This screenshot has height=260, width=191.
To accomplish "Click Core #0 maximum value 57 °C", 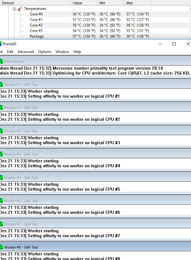I will click(x=138, y=14).
